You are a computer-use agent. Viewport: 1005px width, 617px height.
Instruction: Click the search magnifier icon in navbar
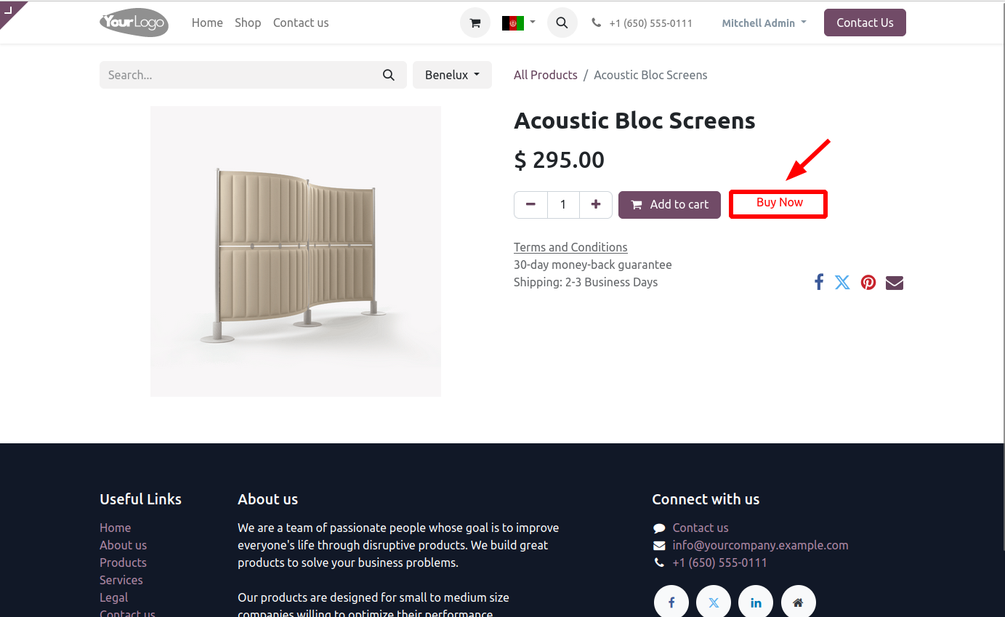pyautogui.click(x=562, y=23)
